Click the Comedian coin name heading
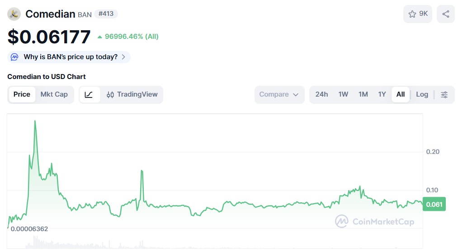458x251 pixels. 50,14
